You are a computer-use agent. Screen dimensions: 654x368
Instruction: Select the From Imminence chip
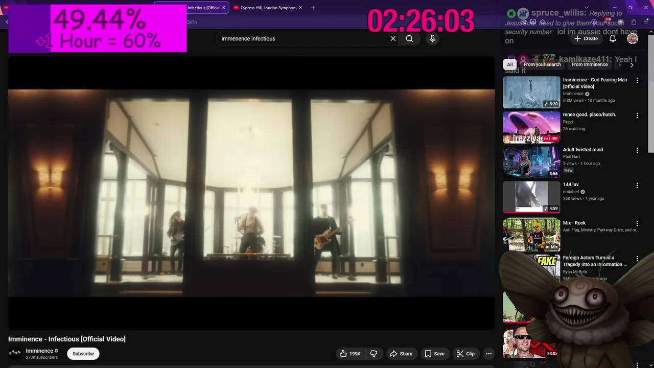click(x=590, y=64)
